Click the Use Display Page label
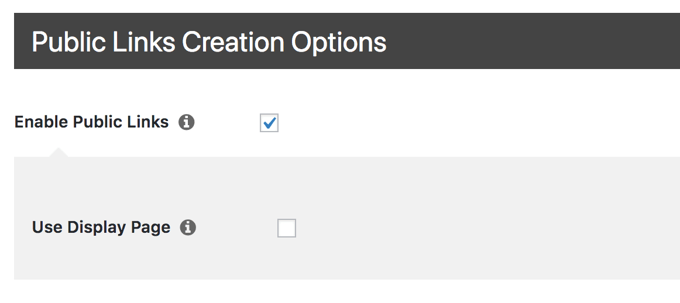 [101, 228]
